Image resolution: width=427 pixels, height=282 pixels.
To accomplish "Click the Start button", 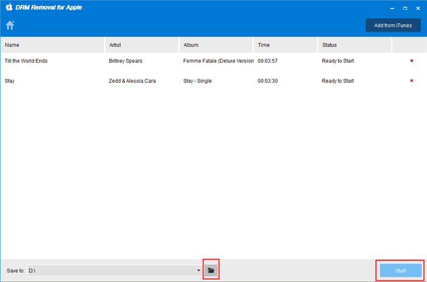I will pos(401,270).
